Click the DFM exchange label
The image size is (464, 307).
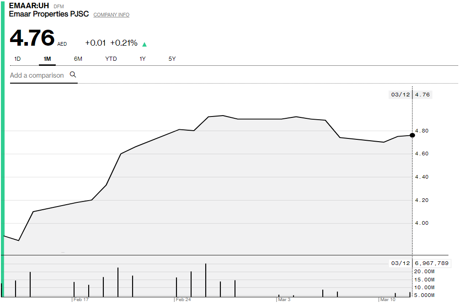59,6
